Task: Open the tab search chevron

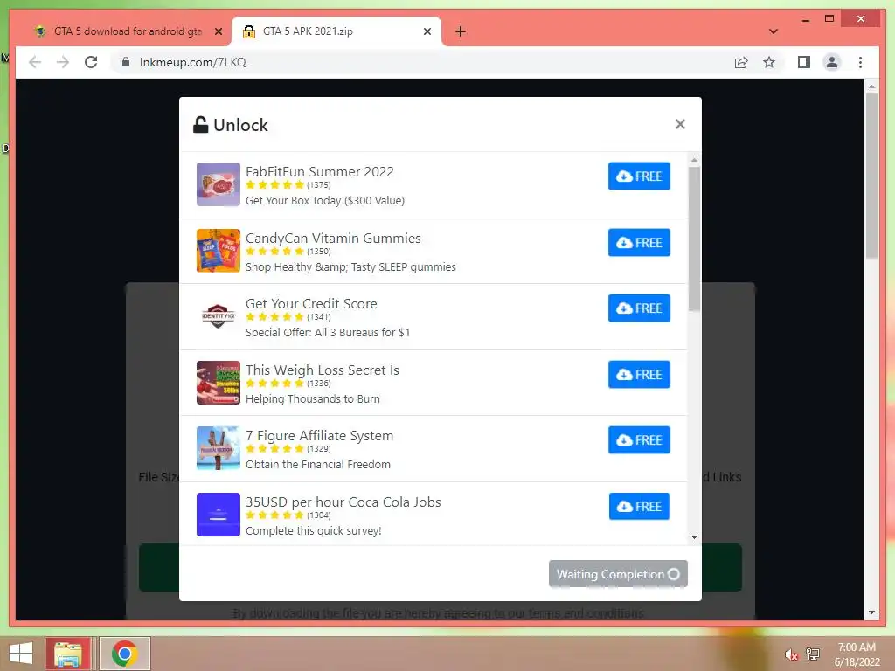Action: tap(774, 31)
